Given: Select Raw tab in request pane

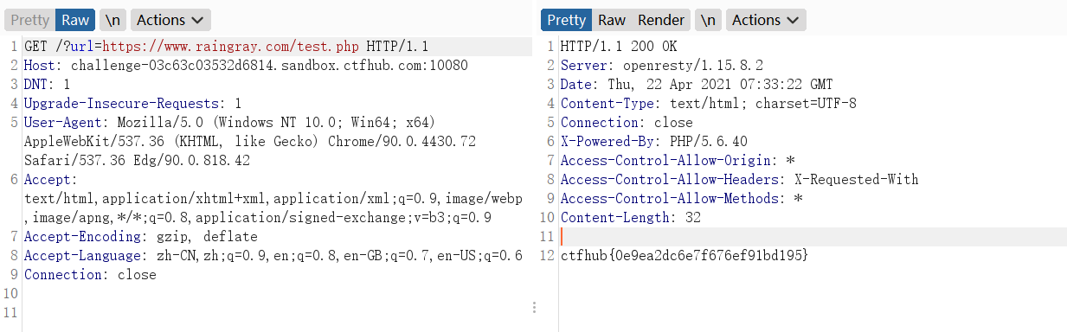Looking at the screenshot, I should click(75, 20).
